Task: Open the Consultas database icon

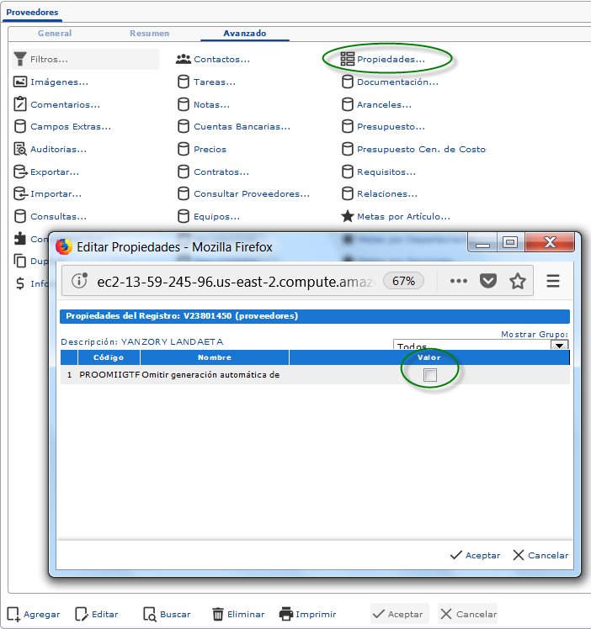Action: click(x=20, y=216)
